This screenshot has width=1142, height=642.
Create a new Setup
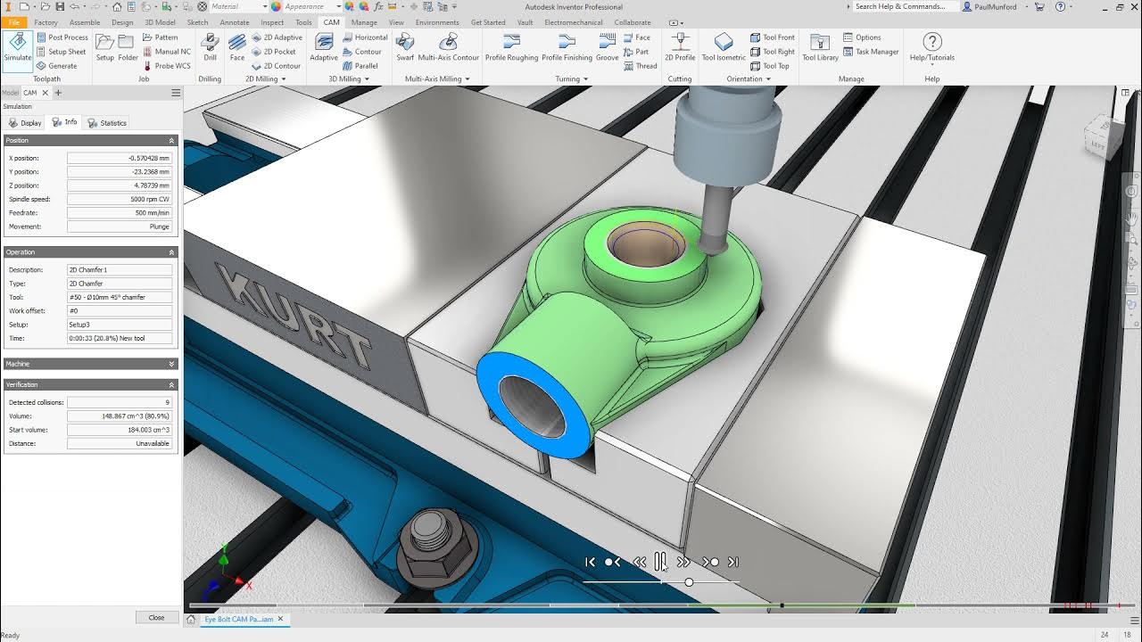(105, 47)
